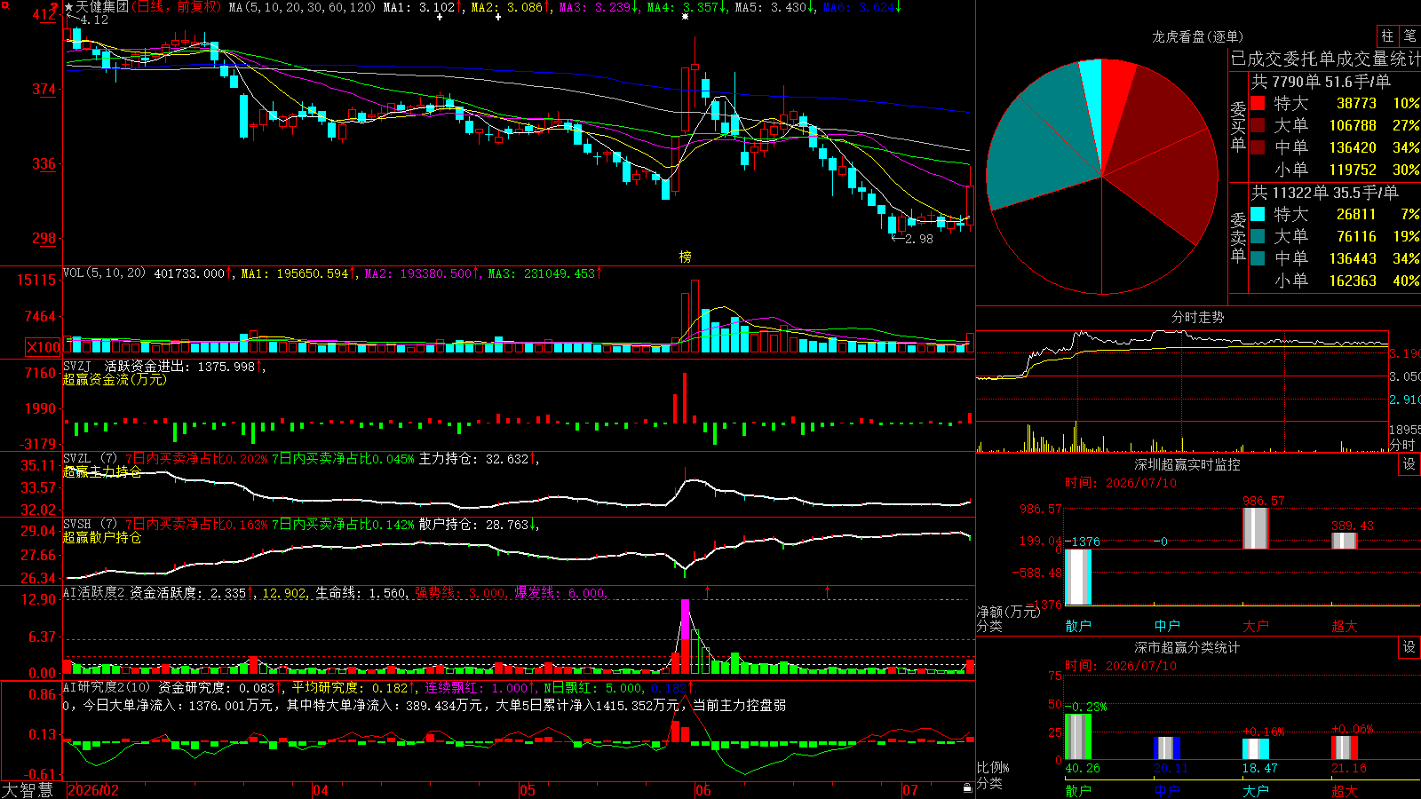Screen dimensions: 1421x799
Task: Click the cyan 大户 bar labeled 18.47
Action: point(1256,749)
